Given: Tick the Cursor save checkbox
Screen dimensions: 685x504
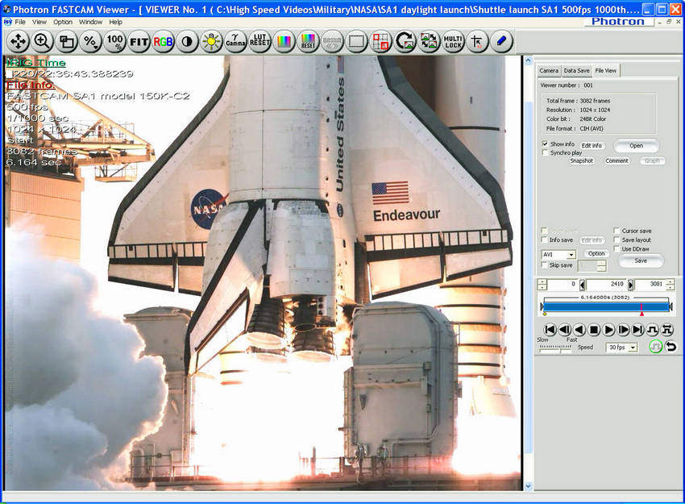Looking at the screenshot, I should [616, 231].
